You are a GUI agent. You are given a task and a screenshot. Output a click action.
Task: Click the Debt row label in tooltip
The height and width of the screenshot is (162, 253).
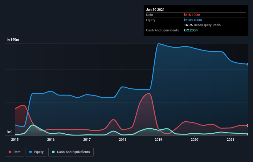click(149, 15)
